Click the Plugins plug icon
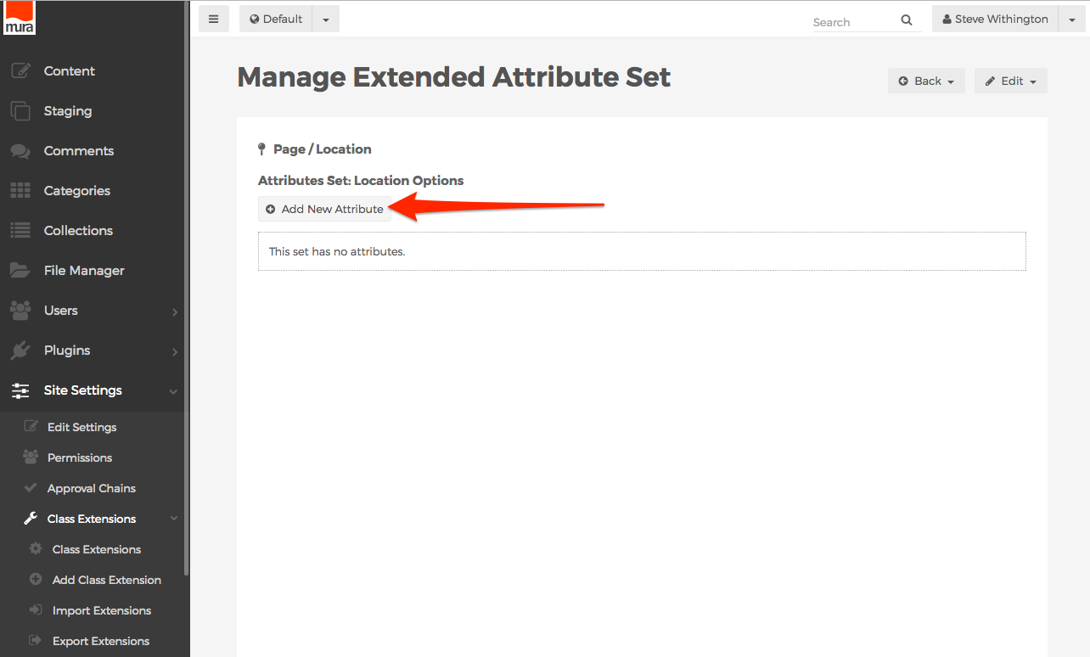This screenshot has height=657, width=1090. 20,351
